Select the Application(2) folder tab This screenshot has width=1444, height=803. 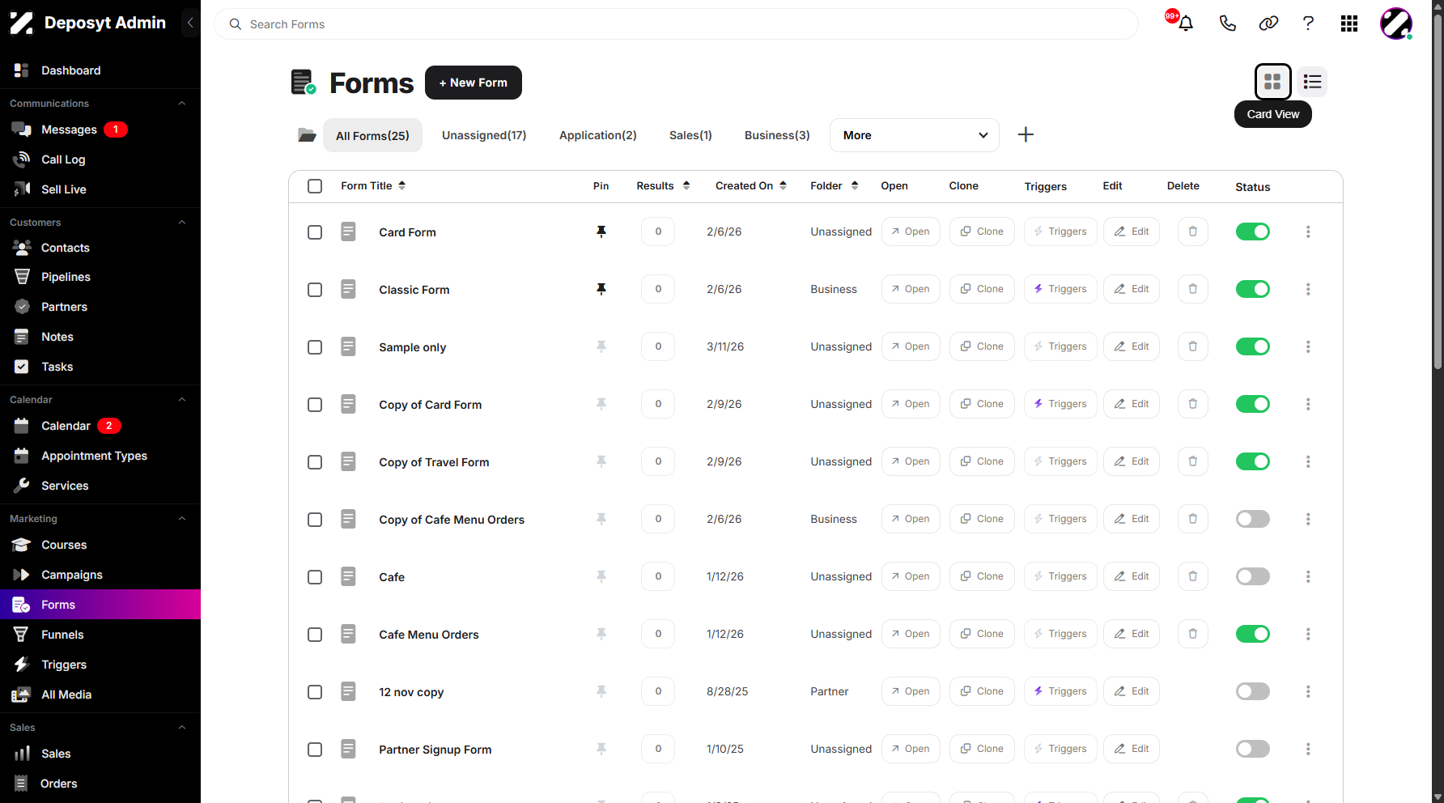click(x=598, y=135)
